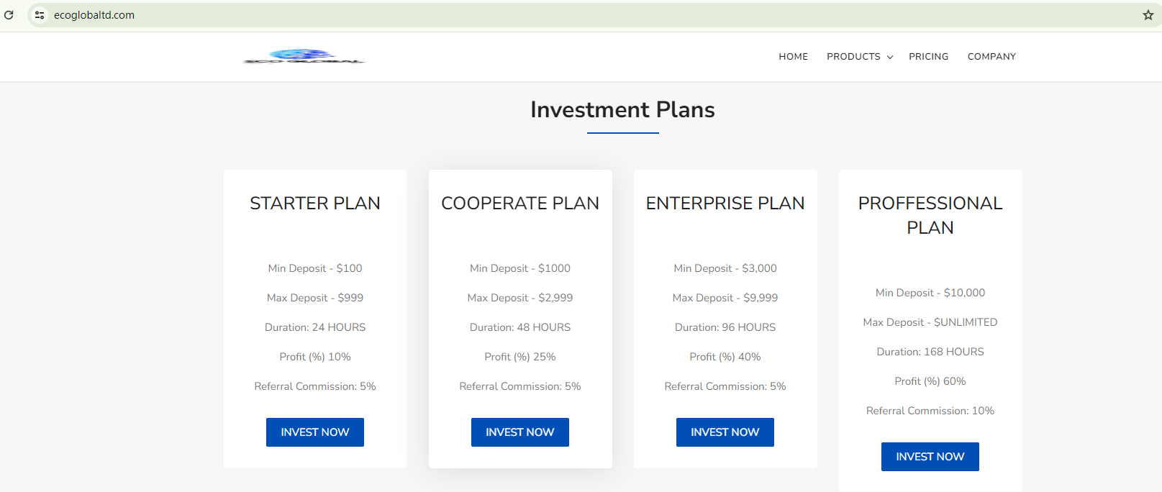Click the Referral Commission 10% line

pyautogui.click(x=930, y=411)
